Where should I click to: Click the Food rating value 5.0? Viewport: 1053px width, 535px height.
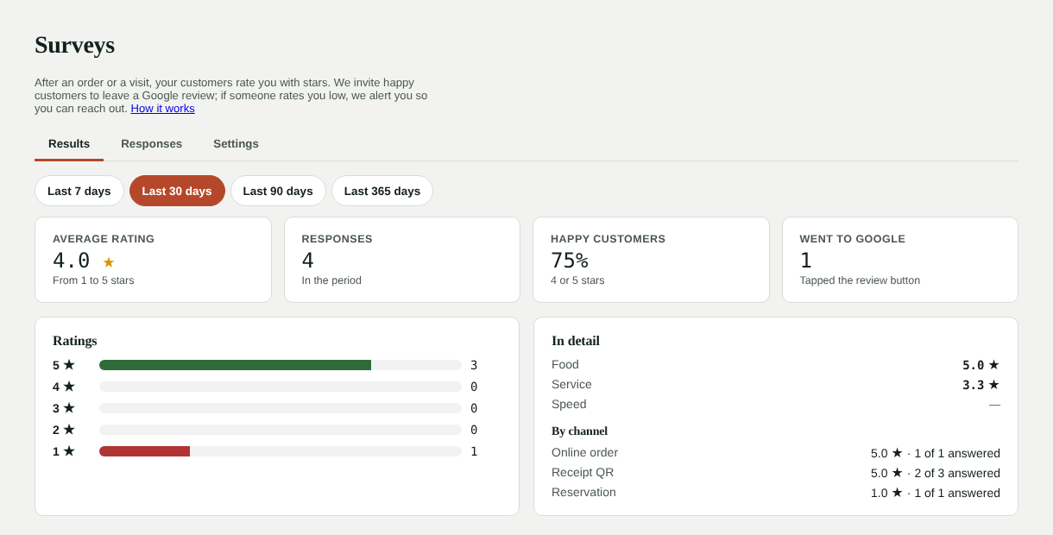(981, 365)
